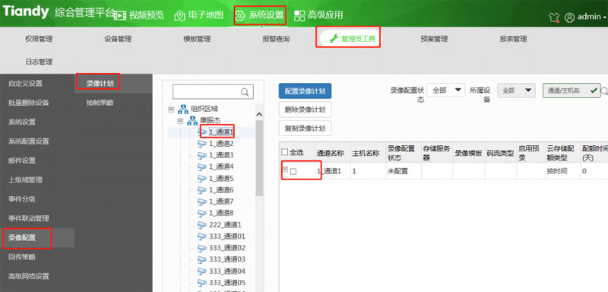608x292 pixels.
Task: Open the 录像配置状态 dropdown
Action: tap(445, 90)
